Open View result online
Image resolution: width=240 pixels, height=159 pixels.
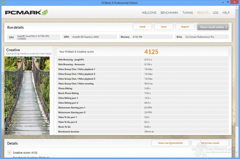[x=213, y=27]
